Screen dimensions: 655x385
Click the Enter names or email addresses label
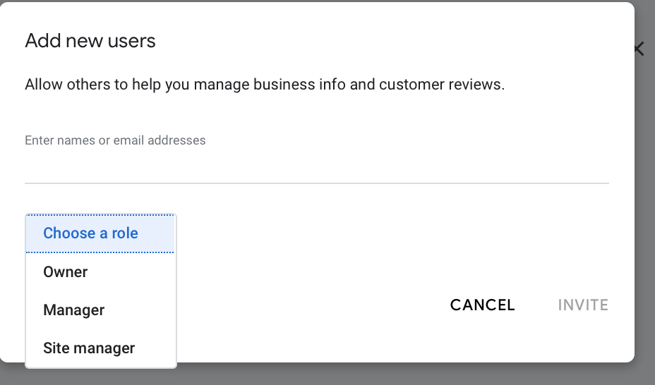(x=115, y=140)
